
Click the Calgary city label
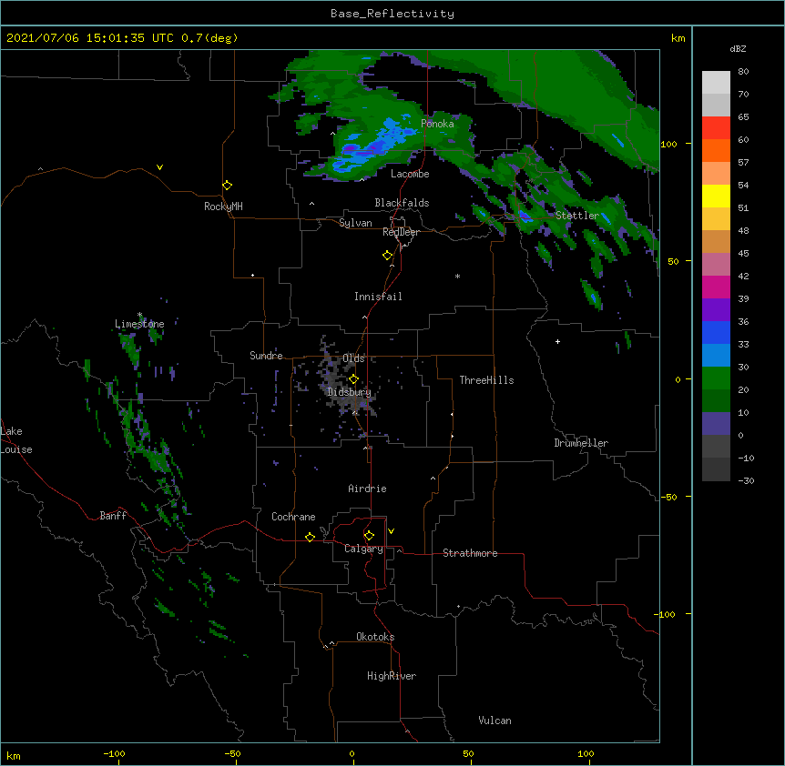click(x=363, y=549)
